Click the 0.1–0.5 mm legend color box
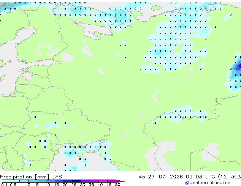 click(6, 181)
